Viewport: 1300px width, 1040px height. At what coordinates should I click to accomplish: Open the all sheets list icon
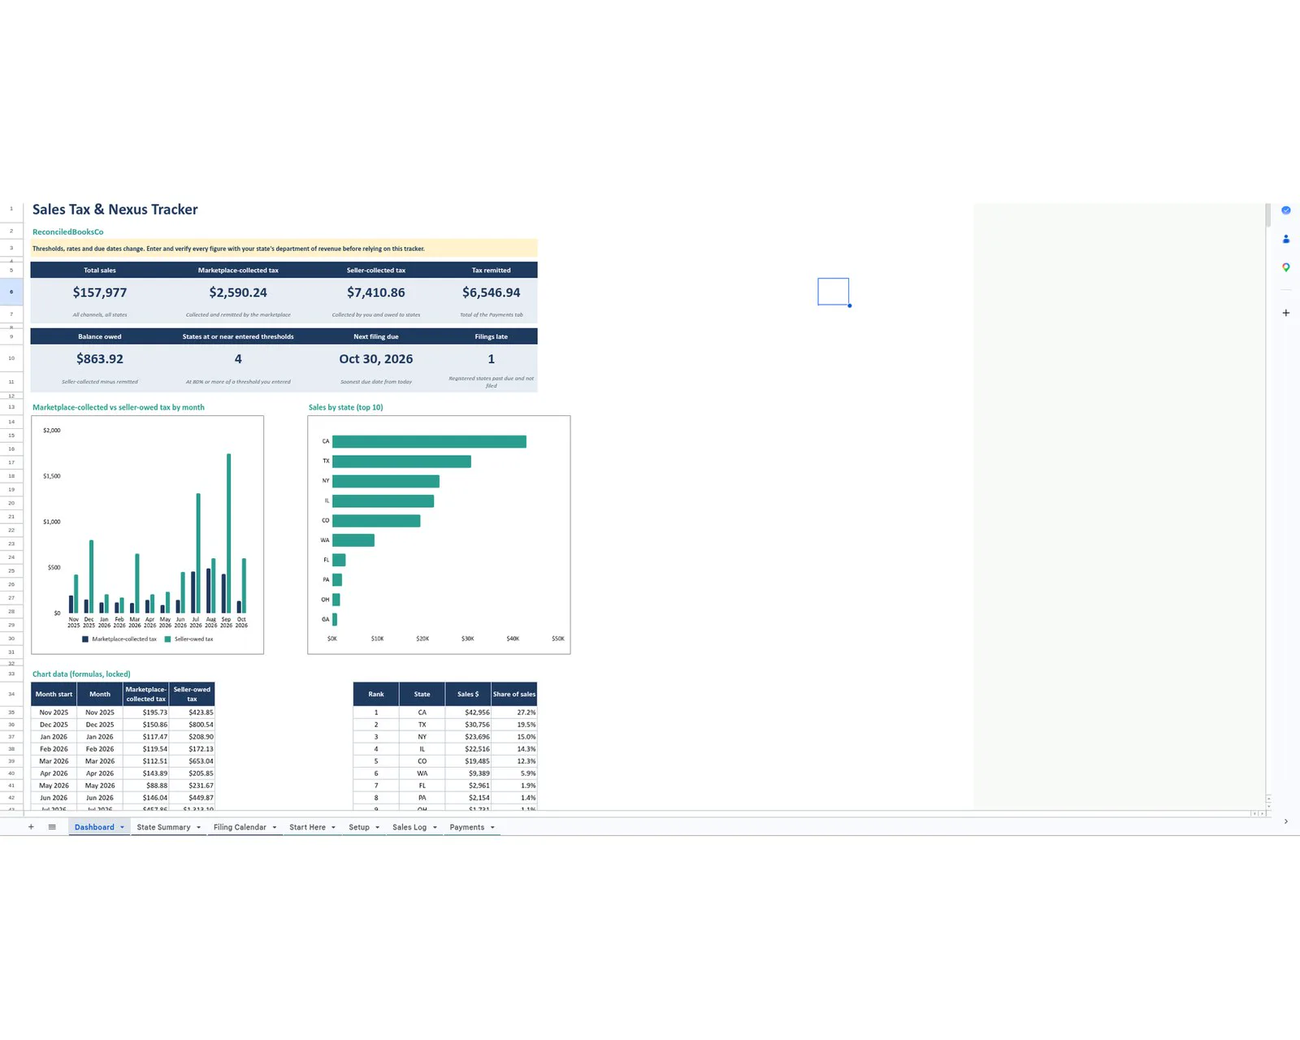point(52,827)
